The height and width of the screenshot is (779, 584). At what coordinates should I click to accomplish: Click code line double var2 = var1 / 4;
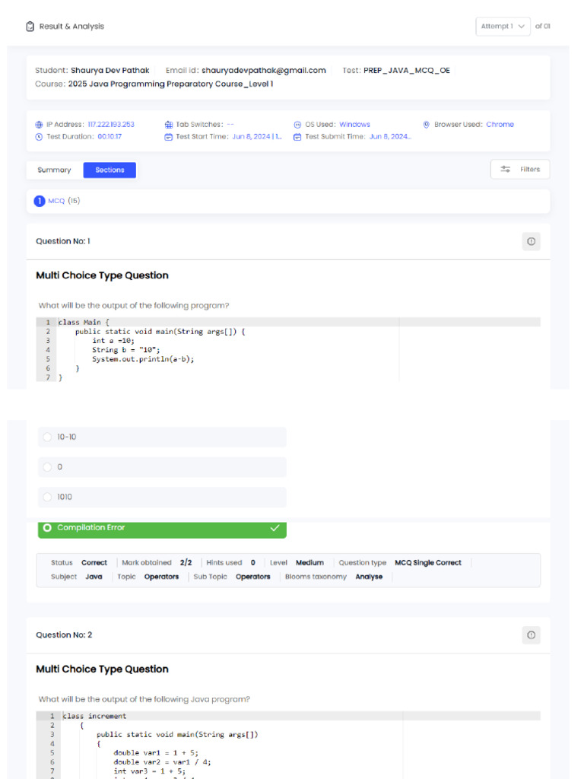pos(163,762)
